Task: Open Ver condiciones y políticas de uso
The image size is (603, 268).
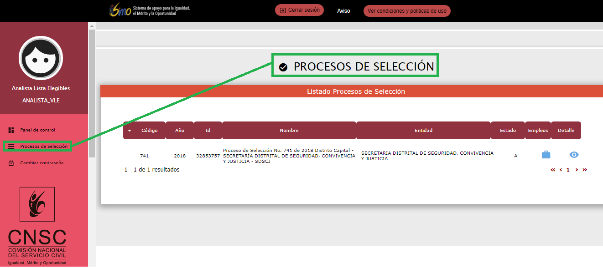Action: [x=406, y=11]
